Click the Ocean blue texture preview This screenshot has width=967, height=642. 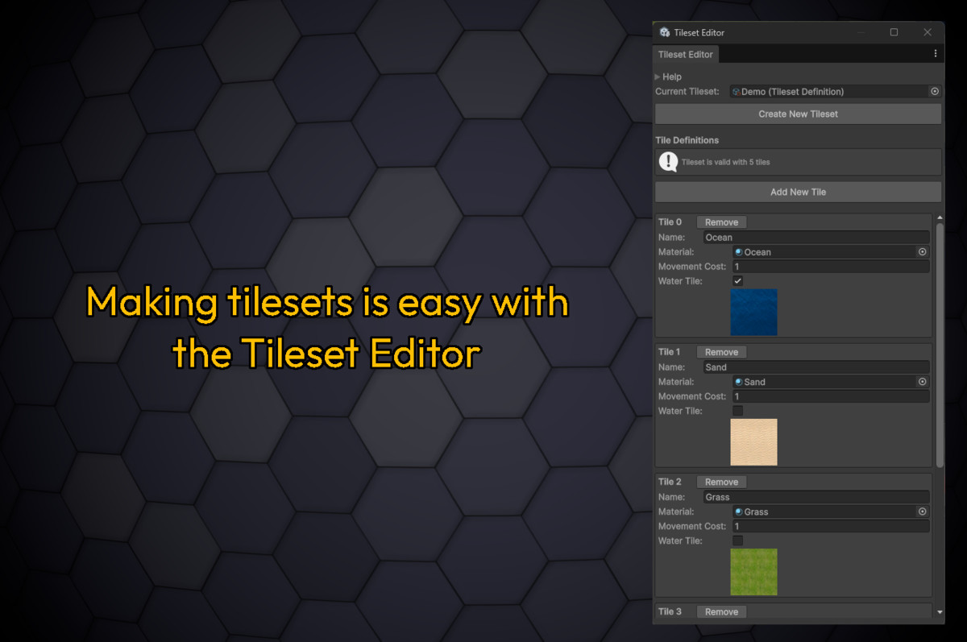tap(753, 313)
